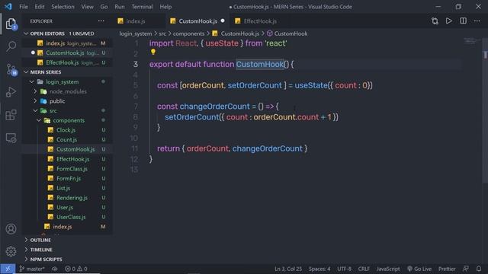Open the Extensions view
Image resolution: width=488 pixels, height=274 pixels.
point(11,115)
